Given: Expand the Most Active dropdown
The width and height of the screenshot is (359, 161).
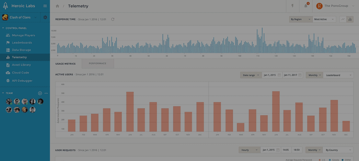Looking at the screenshot, I should pyautogui.click(x=324, y=19).
